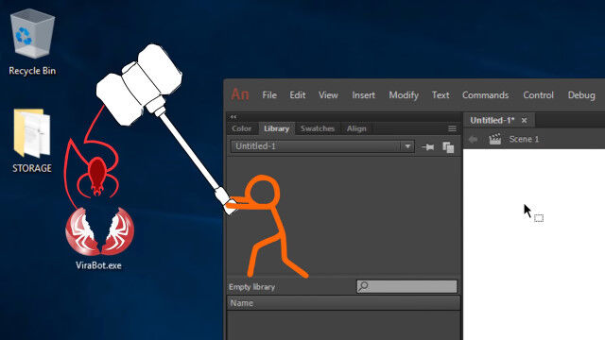Image resolution: width=605 pixels, height=340 pixels.
Task: Open the Library panel options menu
Action: click(452, 128)
